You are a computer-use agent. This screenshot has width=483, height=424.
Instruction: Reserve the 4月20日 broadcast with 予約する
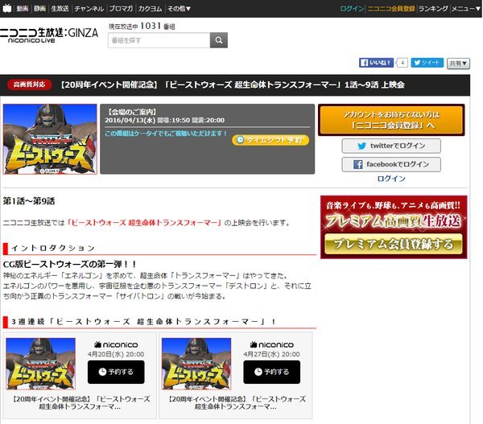(115, 372)
